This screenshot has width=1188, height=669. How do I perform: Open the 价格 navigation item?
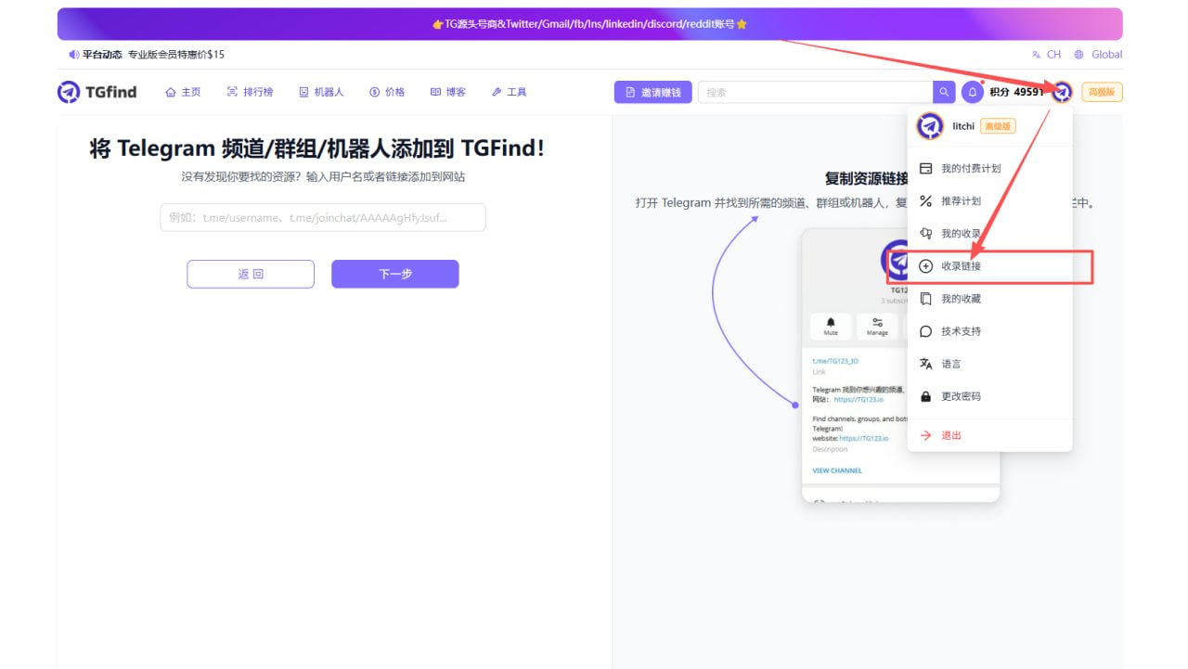click(387, 92)
